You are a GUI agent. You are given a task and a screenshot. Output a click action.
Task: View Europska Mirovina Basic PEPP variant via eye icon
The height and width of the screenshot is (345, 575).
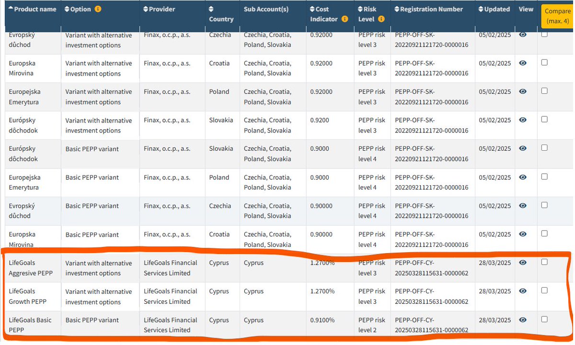point(523,234)
